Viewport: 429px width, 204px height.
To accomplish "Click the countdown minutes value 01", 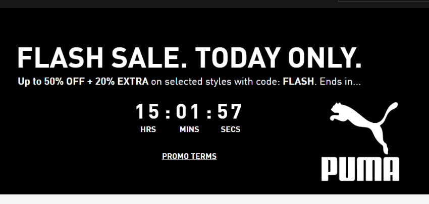I will 189,112.
